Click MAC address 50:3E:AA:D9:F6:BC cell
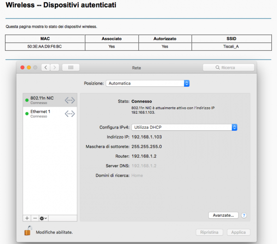Image resolution: width=277 pixels, height=244 pixels. click(44, 47)
